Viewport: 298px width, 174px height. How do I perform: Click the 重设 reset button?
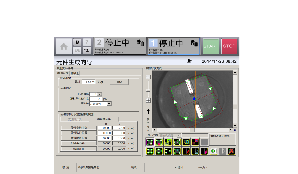(x=119, y=82)
